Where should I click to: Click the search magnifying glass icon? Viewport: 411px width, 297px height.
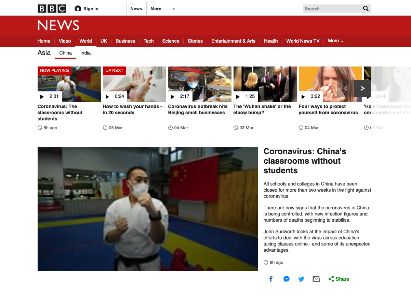(x=366, y=9)
